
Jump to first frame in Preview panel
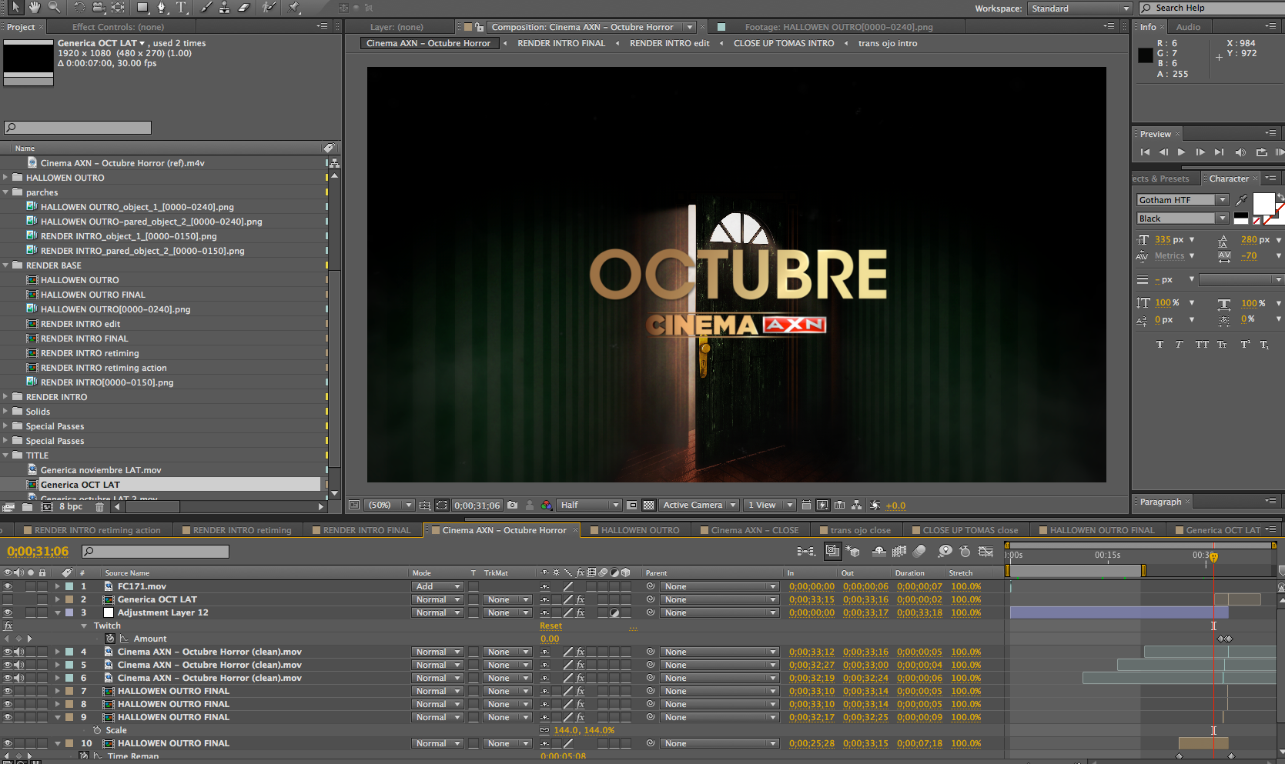coord(1145,152)
